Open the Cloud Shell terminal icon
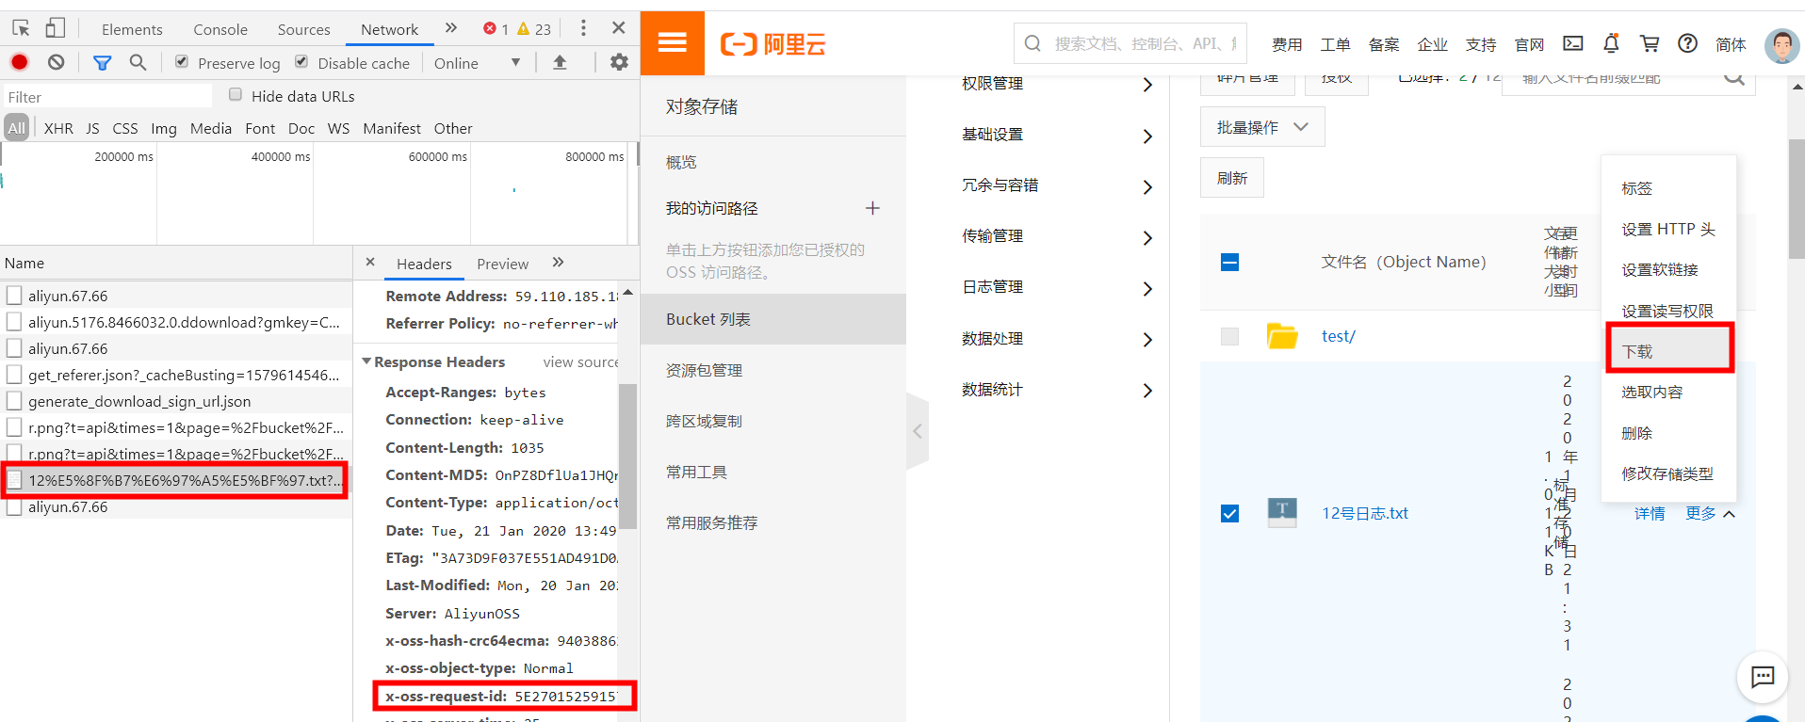Viewport: 1805px width, 722px height. pos(1573,43)
